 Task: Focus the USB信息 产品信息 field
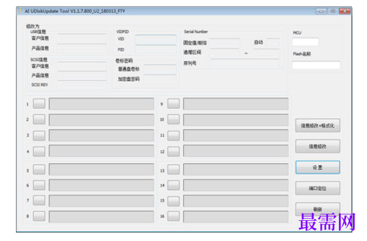click(82, 48)
